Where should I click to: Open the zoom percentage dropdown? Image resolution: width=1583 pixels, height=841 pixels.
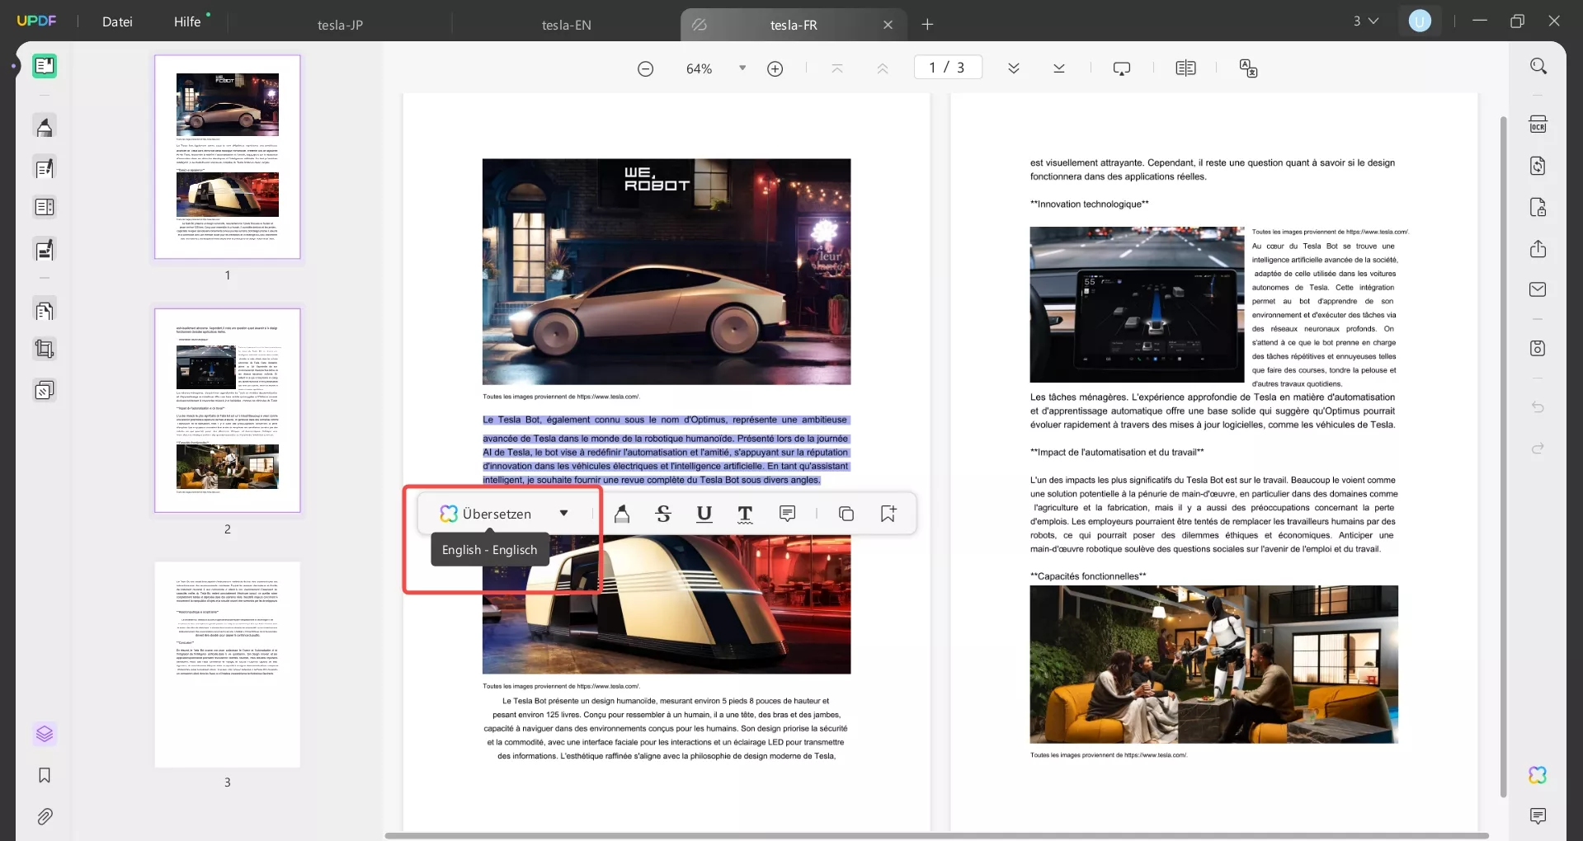click(x=742, y=68)
